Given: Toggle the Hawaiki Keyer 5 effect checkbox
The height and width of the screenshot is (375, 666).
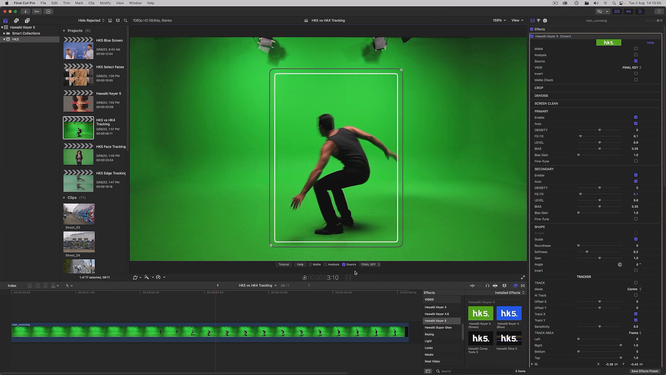Looking at the screenshot, I should pos(532,36).
